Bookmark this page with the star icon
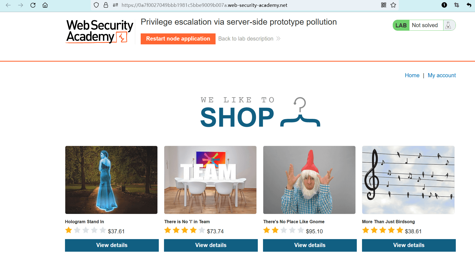Viewport: 475px width, 261px height. tap(393, 5)
